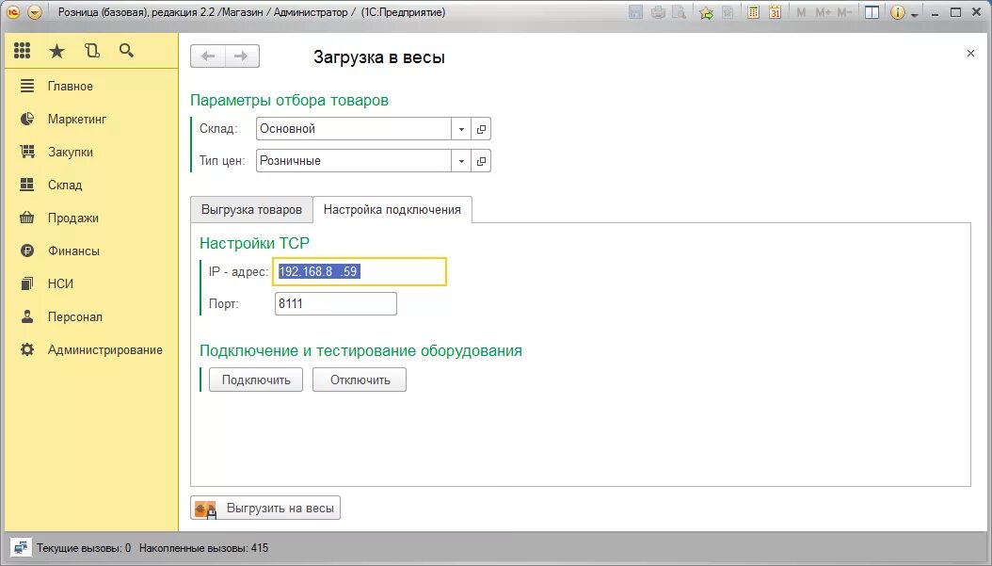
Task: Click the Порт field with 8111
Action: pyautogui.click(x=336, y=304)
